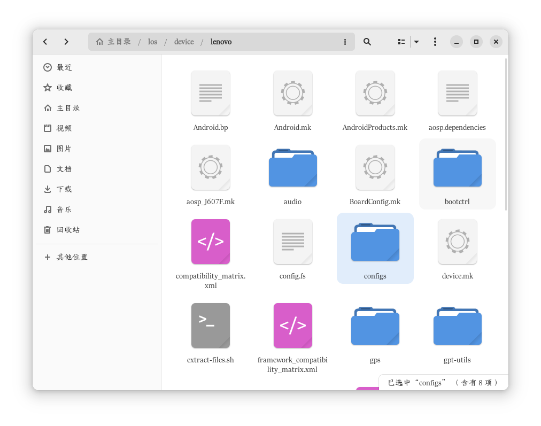Click lenovo path bar segment
541x426 pixels.
[221, 42]
